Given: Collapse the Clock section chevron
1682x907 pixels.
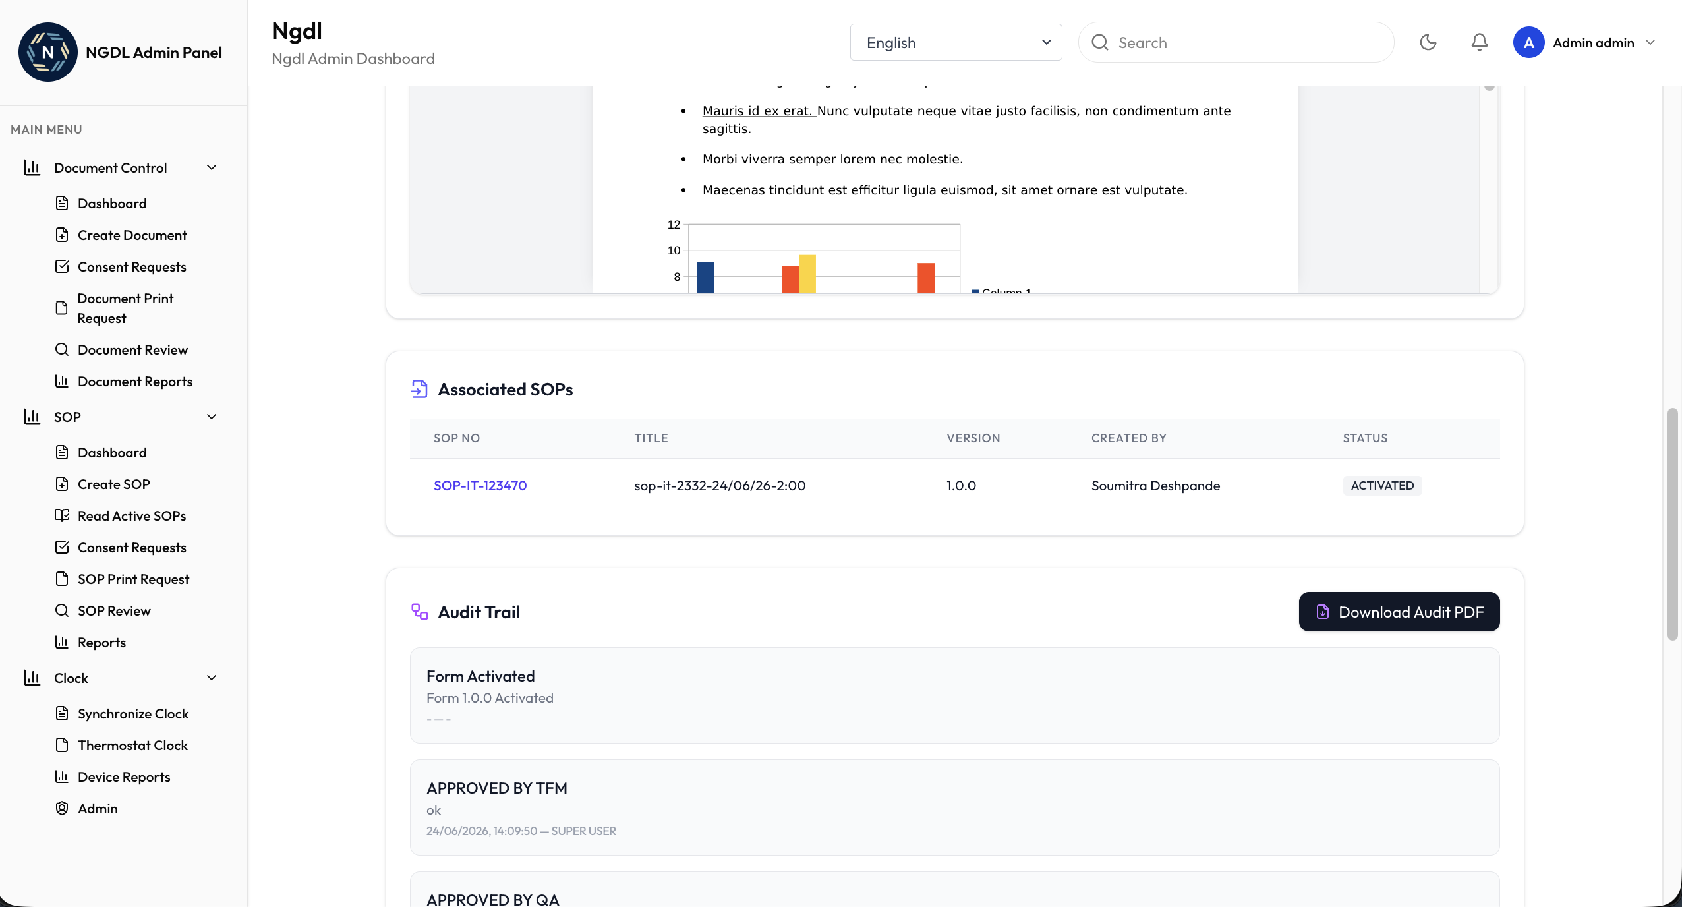Looking at the screenshot, I should point(212,678).
